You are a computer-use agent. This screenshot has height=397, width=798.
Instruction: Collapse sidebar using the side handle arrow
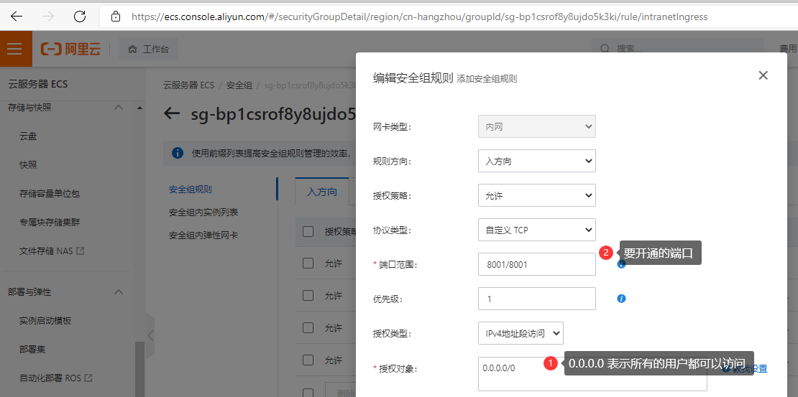pos(150,335)
